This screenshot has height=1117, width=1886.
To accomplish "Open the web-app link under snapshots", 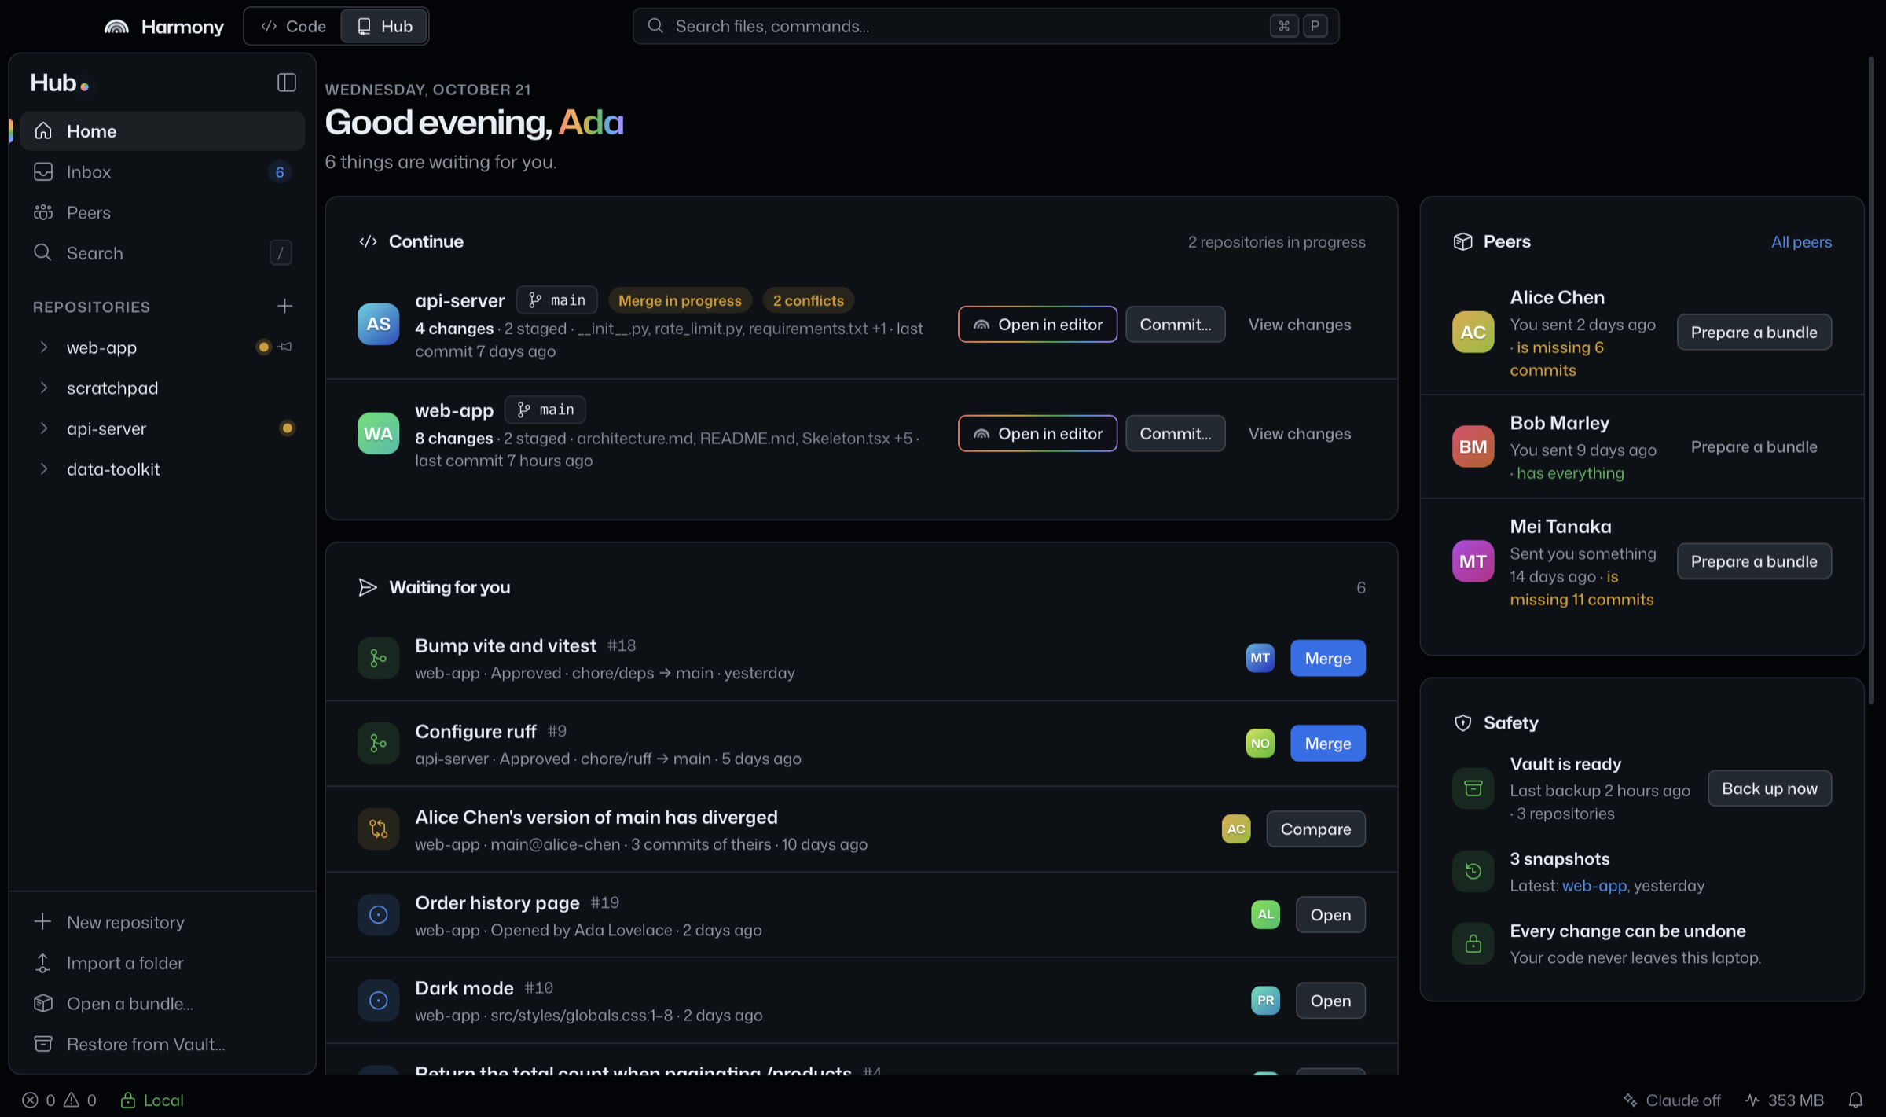I will point(1594,885).
